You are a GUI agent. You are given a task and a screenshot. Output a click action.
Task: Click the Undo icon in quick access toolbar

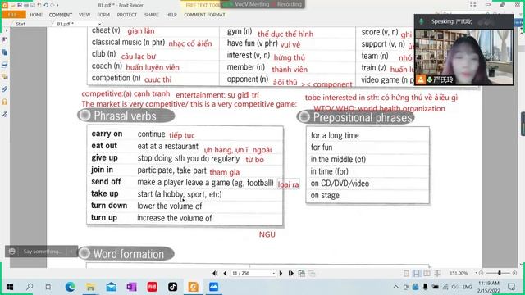(46, 6)
